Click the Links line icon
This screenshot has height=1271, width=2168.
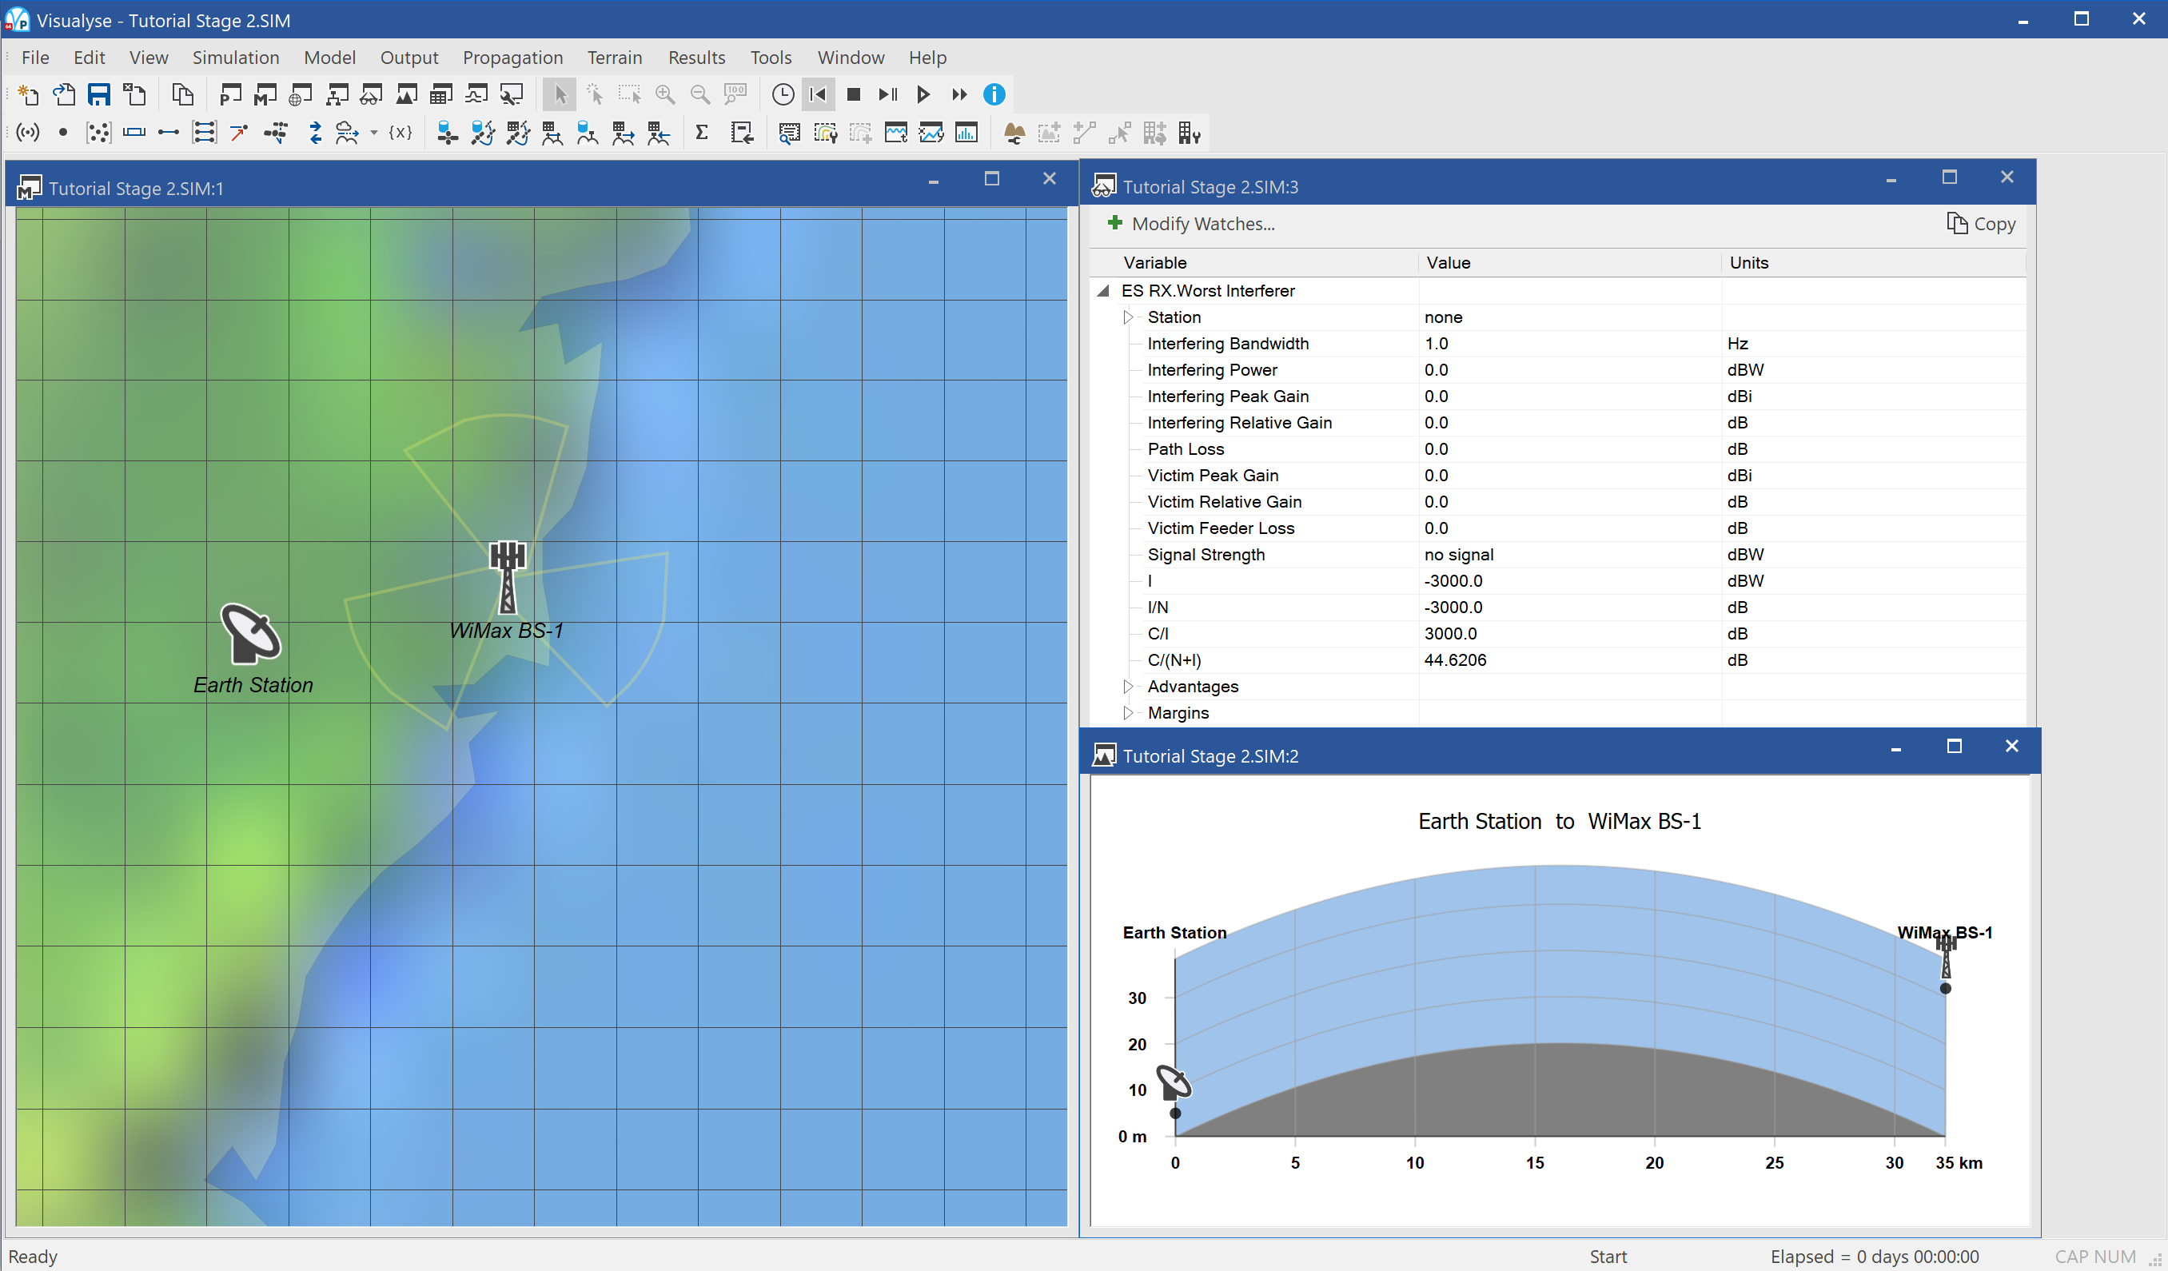[x=169, y=133]
